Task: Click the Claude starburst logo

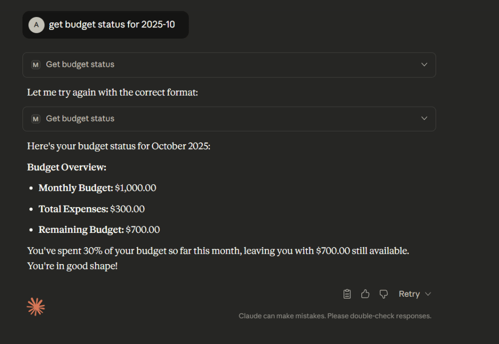Action: click(36, 306)
